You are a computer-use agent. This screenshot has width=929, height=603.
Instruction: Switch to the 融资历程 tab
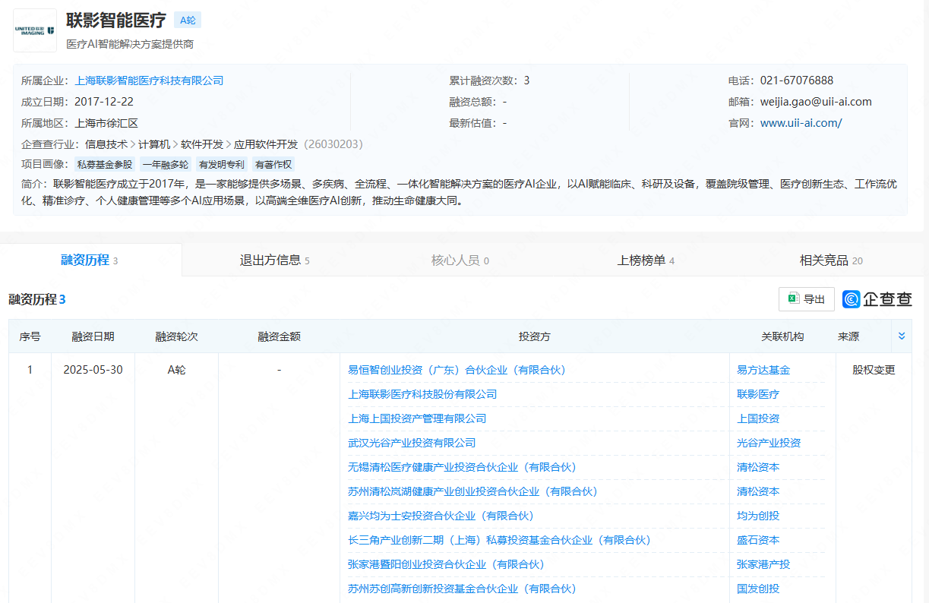click(x=90, y=260)
